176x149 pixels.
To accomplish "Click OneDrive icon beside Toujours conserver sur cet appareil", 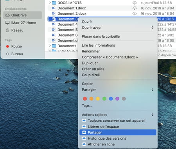I will tap(84, 121).
